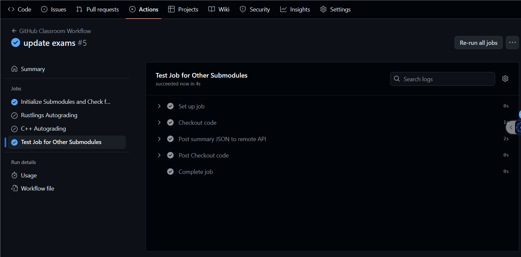
Task: Click the Post Checkout code label
Action: 203,156
